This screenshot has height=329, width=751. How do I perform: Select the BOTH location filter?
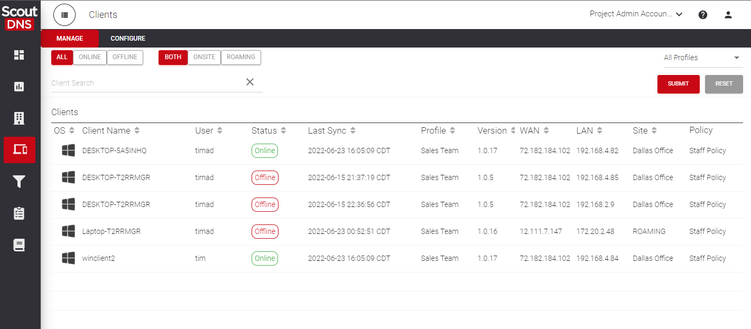click(x=173, y=57)
